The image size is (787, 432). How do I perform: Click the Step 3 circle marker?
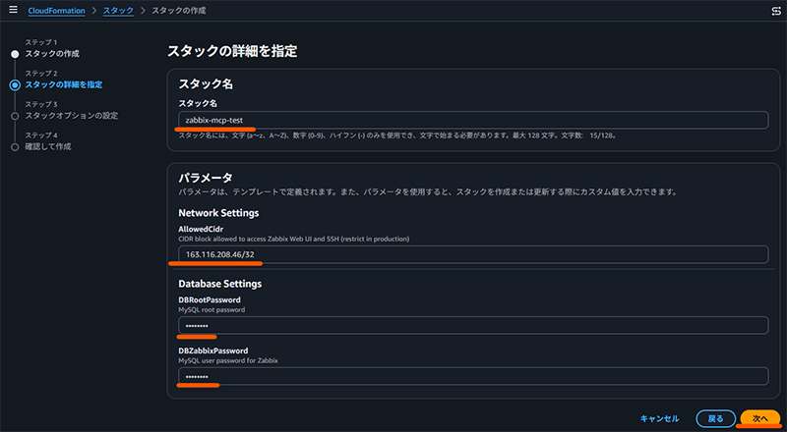(15, 116)
